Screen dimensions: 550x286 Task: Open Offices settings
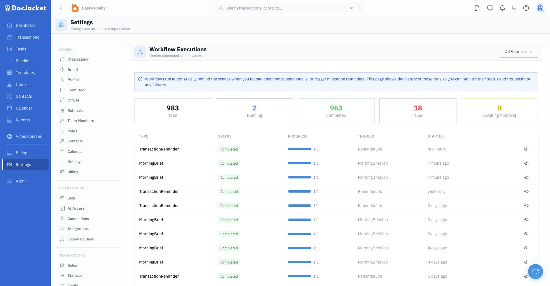point(88,100)
